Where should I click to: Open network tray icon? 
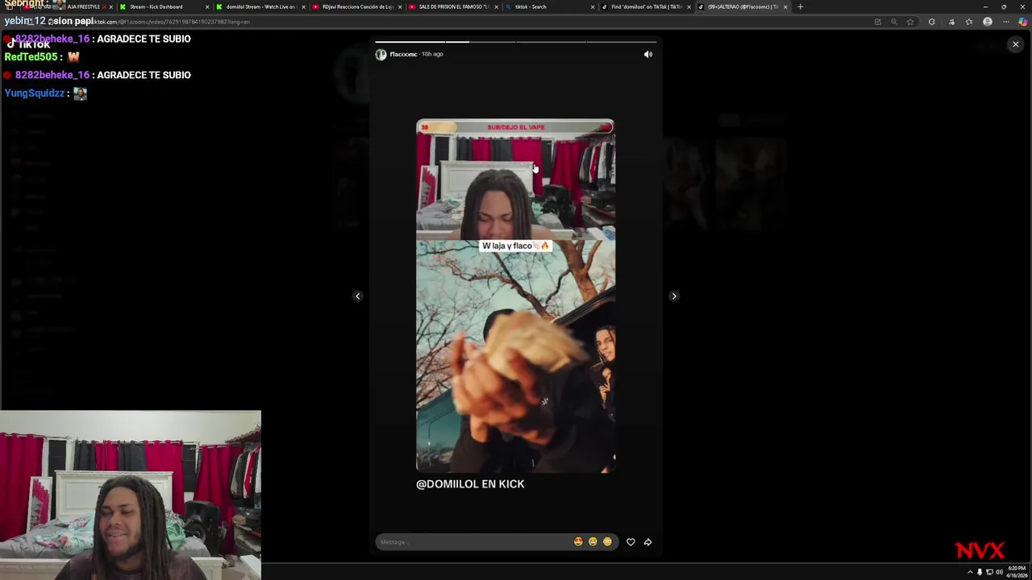tap(989, 572)
